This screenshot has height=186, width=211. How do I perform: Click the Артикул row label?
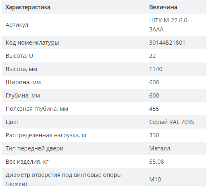point(17,25)
